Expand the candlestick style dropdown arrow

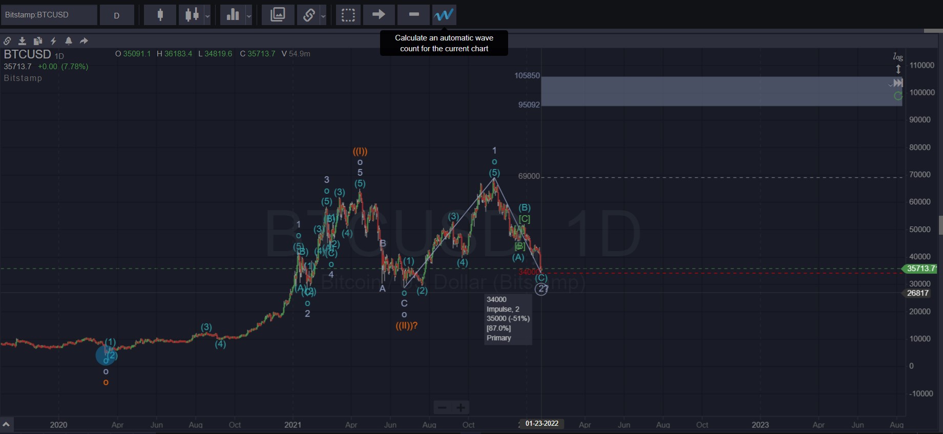tap(207, 16)
